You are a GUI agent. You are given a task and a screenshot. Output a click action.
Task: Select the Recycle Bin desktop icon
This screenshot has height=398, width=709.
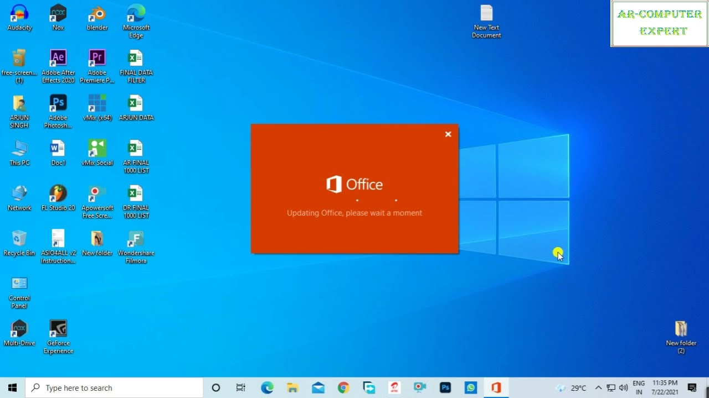(x=19, y=243)
